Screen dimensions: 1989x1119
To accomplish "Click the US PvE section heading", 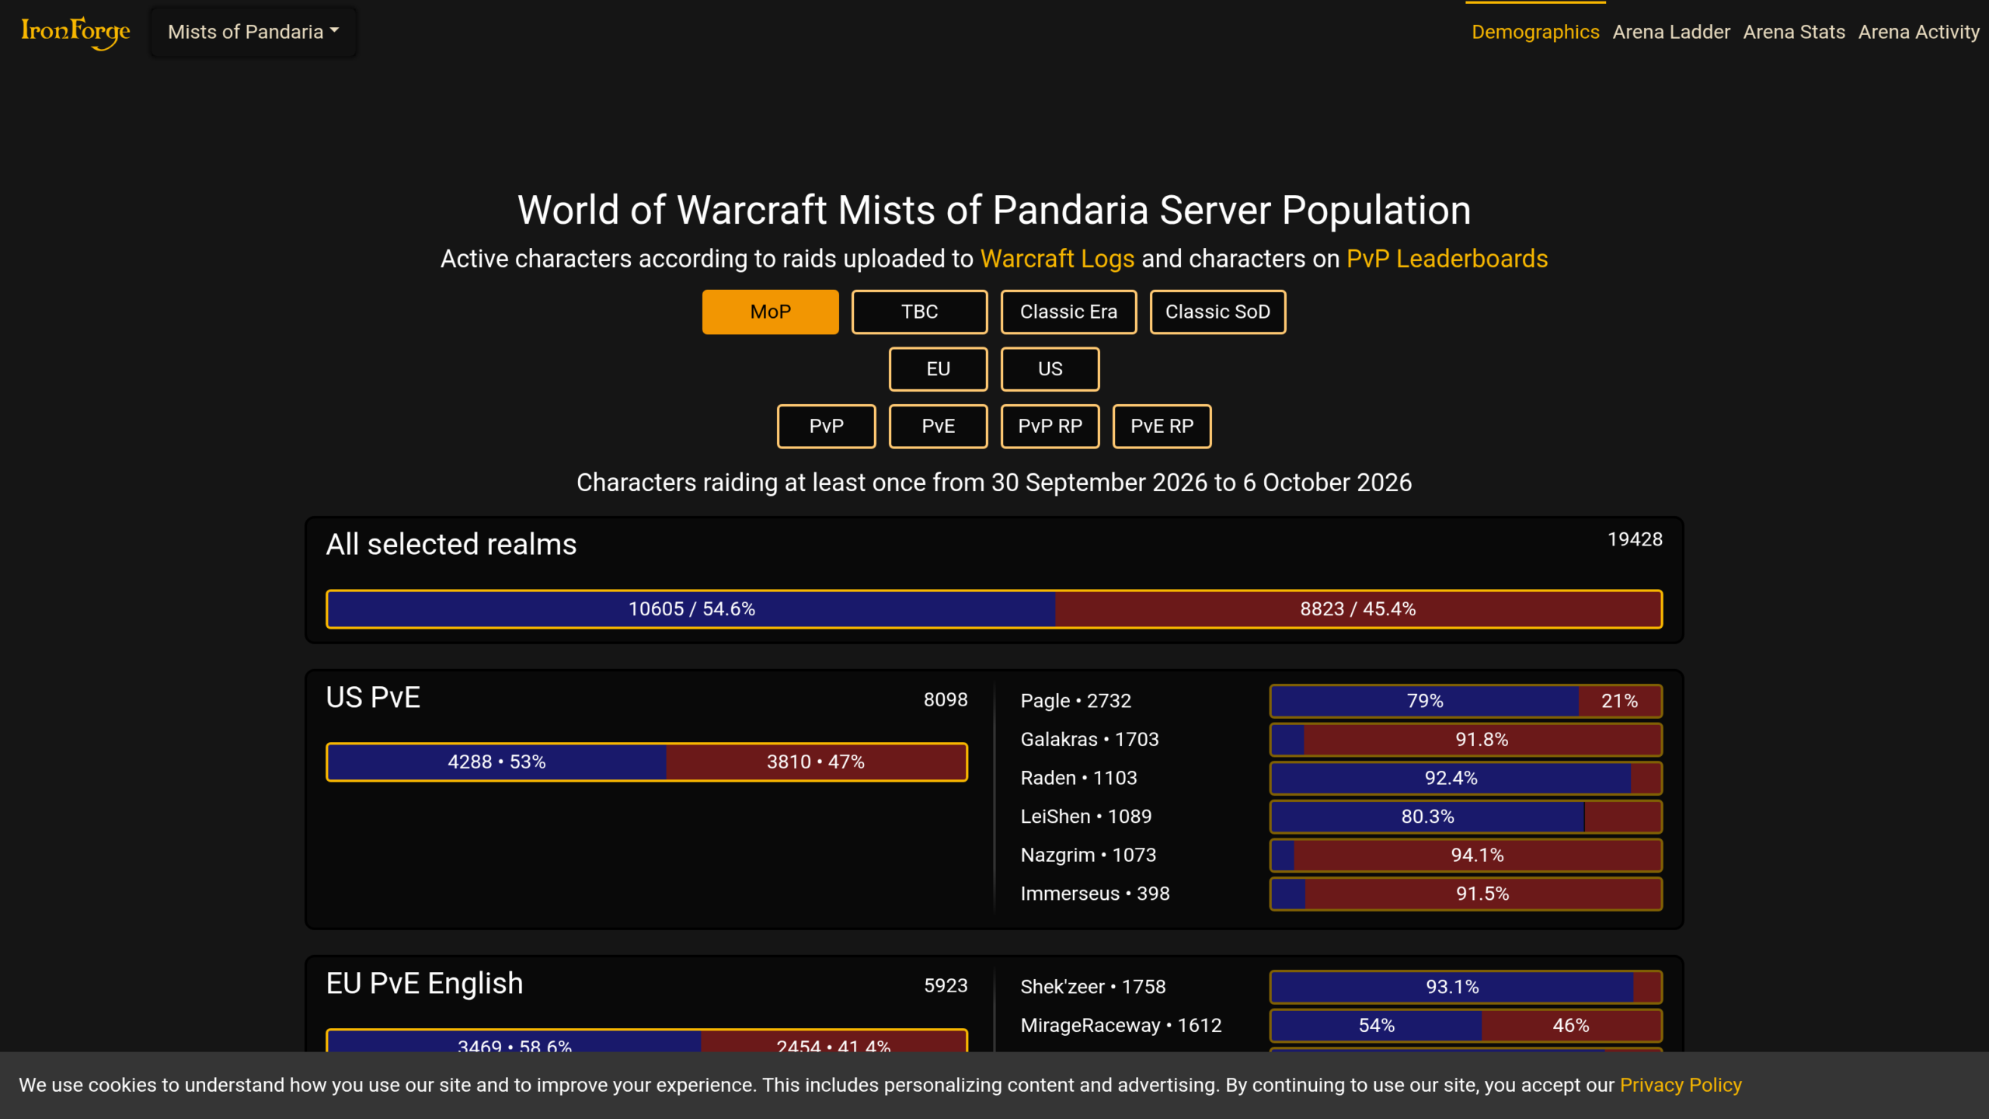I will coord(373,698).
